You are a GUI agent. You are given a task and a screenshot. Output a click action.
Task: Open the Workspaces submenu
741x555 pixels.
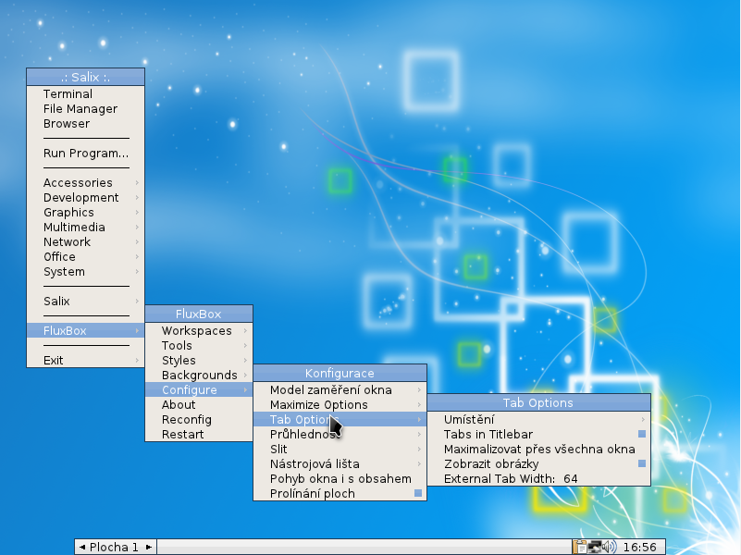pos(199,330)
